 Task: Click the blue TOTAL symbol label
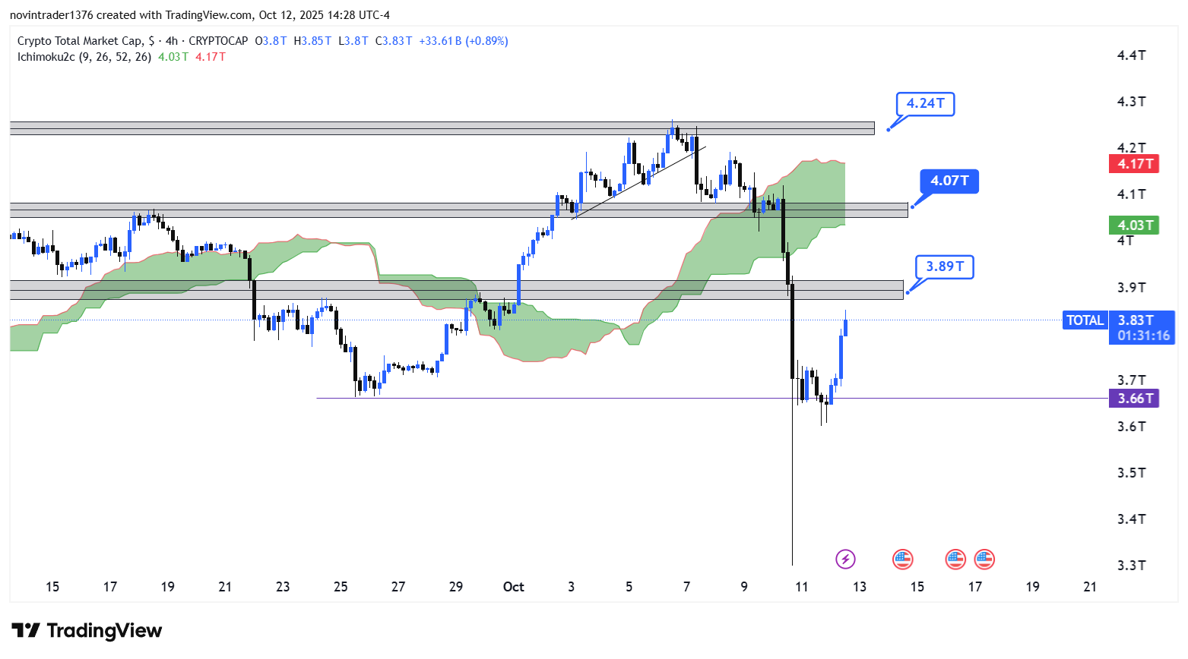[1085, 320]
